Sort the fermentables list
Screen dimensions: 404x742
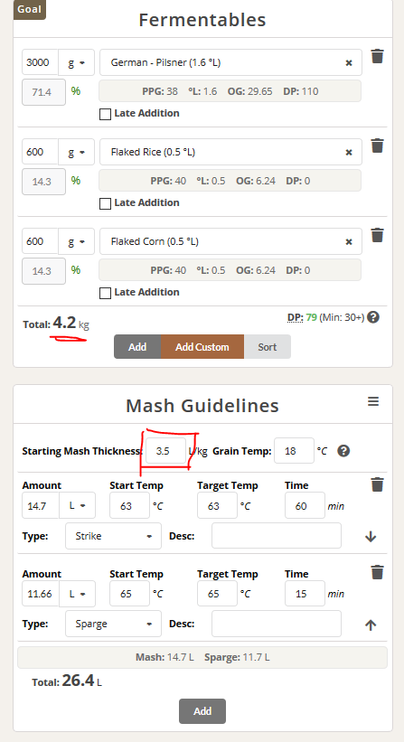click(x=268, y=347)
